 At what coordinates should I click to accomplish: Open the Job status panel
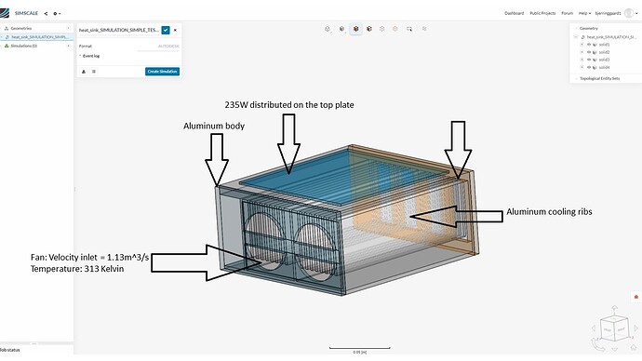[10, 350]
